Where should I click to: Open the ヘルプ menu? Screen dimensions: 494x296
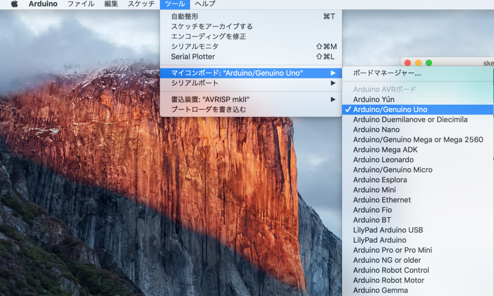point(205,4)
